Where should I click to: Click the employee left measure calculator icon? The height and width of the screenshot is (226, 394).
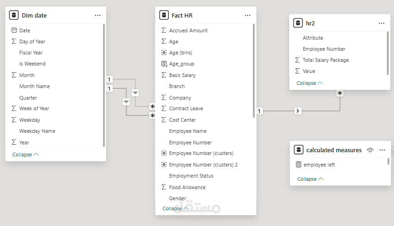tap(299, 165)
